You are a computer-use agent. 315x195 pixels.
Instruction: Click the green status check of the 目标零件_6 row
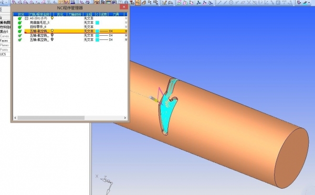(x=20, y=27)
